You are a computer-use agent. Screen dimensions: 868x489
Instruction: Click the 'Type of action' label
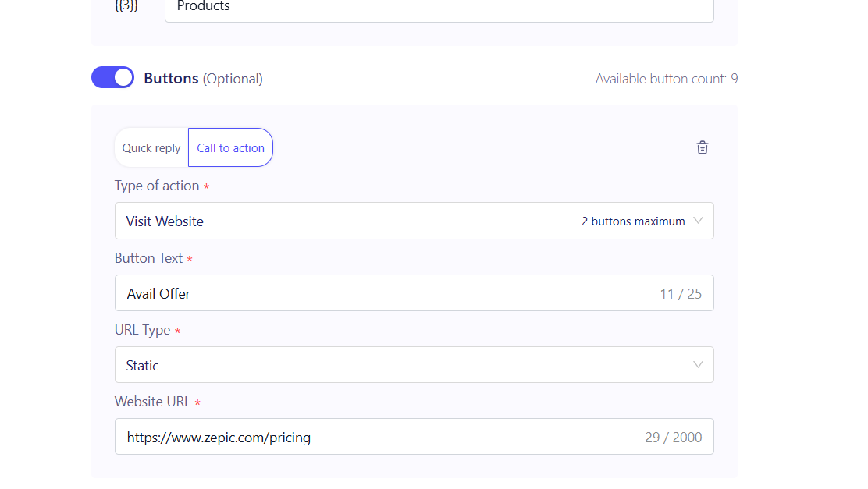pos(157,186)
